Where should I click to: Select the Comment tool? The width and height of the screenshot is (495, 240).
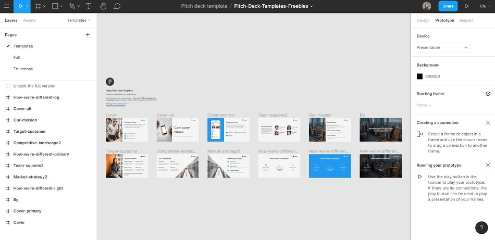(x=117, y=6)
